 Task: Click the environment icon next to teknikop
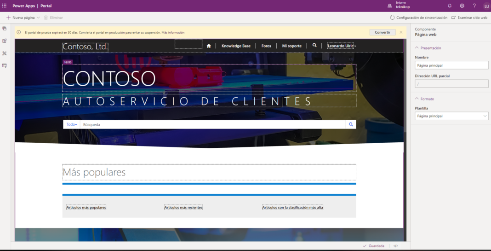(x=389, y=6)
